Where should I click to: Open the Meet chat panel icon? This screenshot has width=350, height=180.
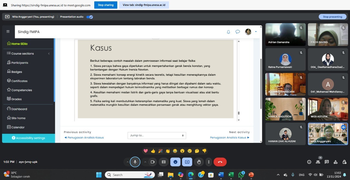pos(326,162)
